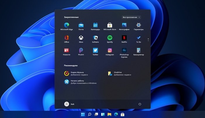The height and width of the screenshot is (118, 205).
Task: Click the Все приложения button
Action: click(131, 17)
